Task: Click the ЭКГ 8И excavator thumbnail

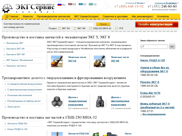Action: click(x=100, y=61)
